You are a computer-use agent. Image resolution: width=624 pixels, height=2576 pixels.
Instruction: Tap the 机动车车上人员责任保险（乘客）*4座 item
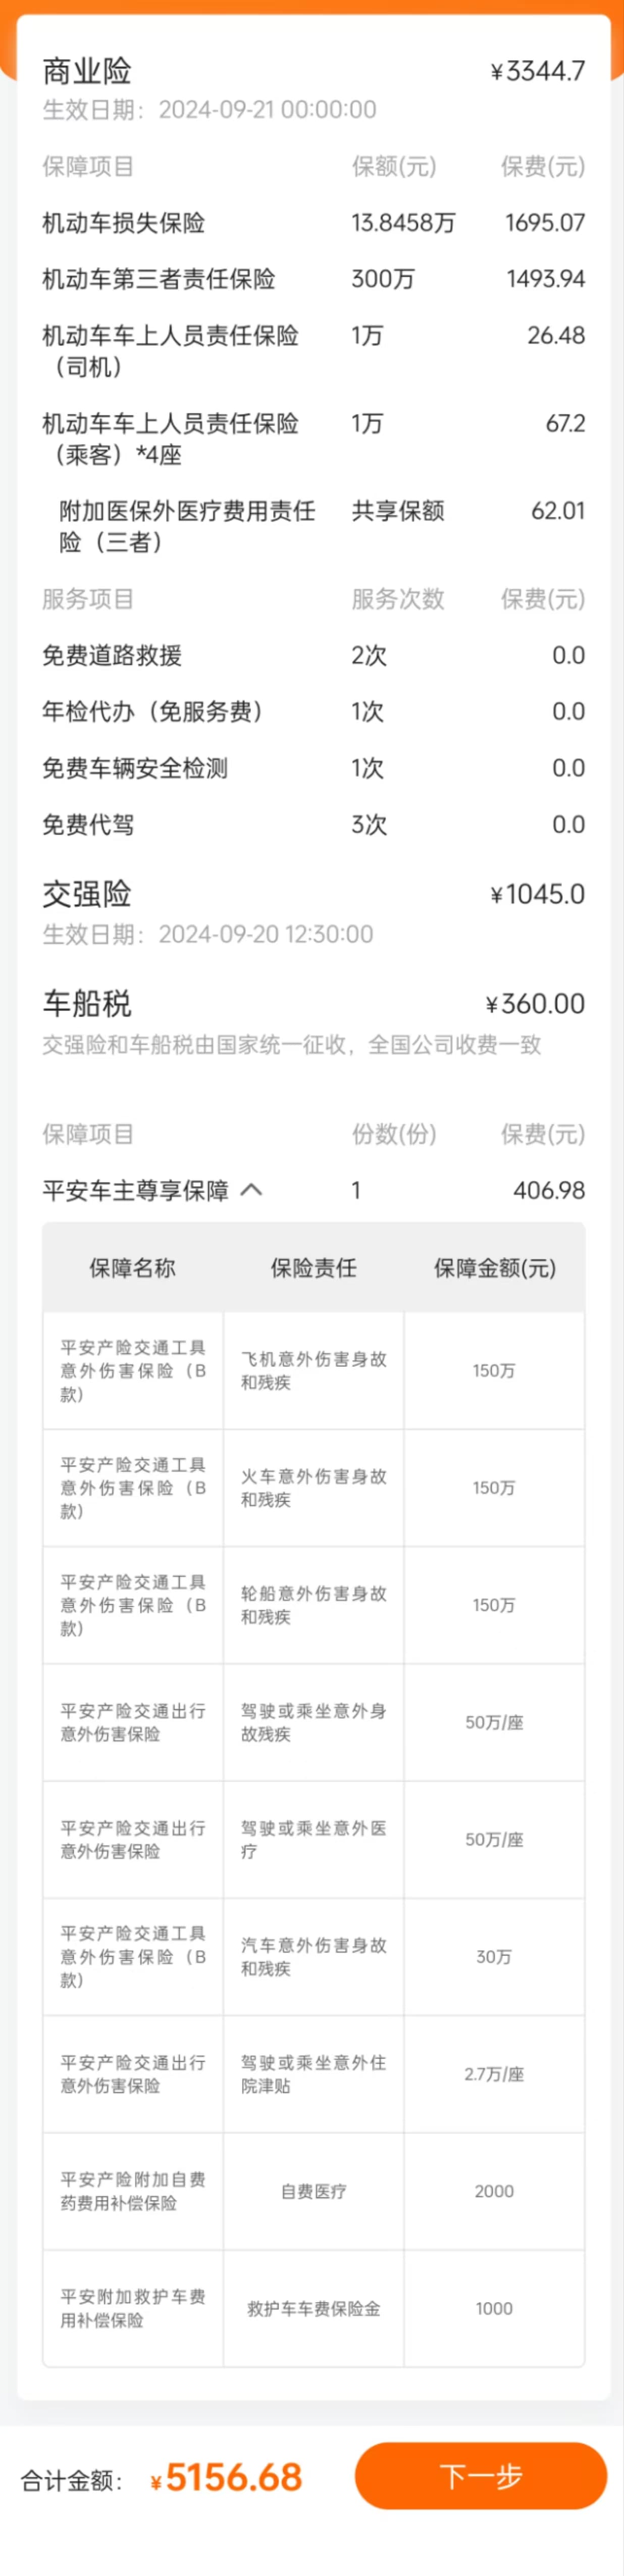coord(314,439)
